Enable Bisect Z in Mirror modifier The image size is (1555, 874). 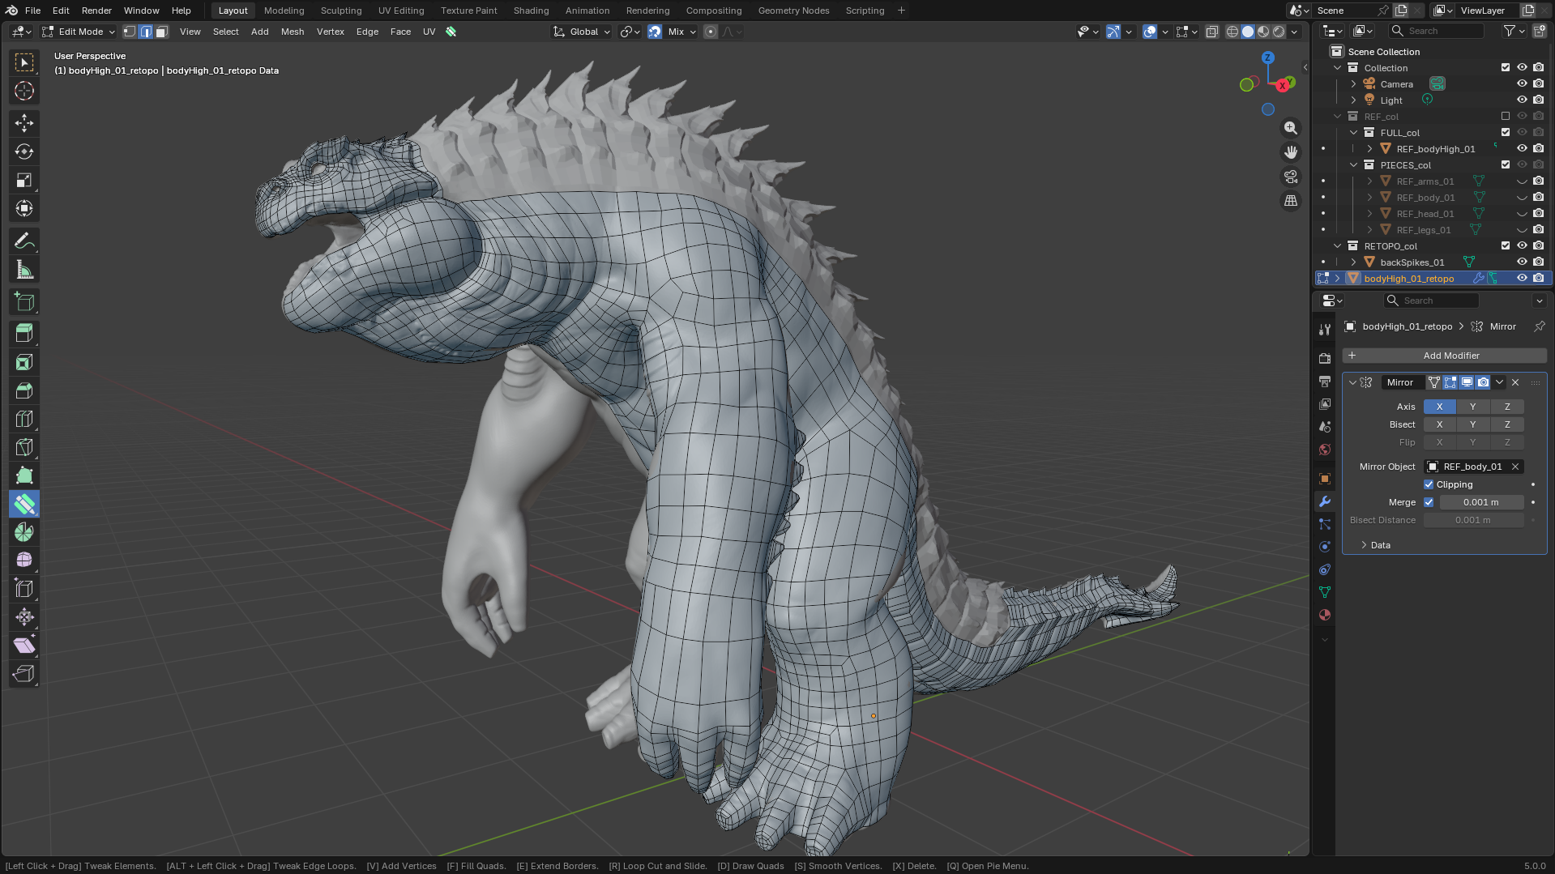click(1507, 424)
